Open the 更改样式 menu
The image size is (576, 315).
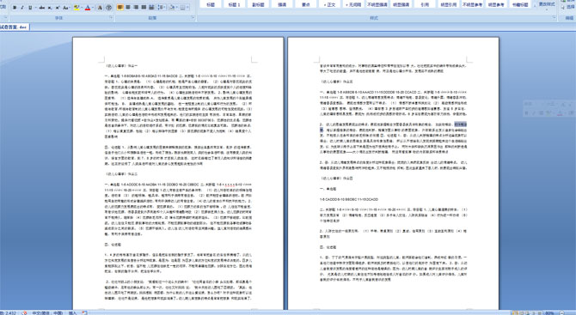[x=547, y=4]
